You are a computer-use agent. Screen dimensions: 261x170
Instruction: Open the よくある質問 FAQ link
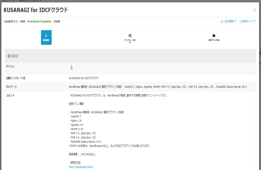click(227, 21)
